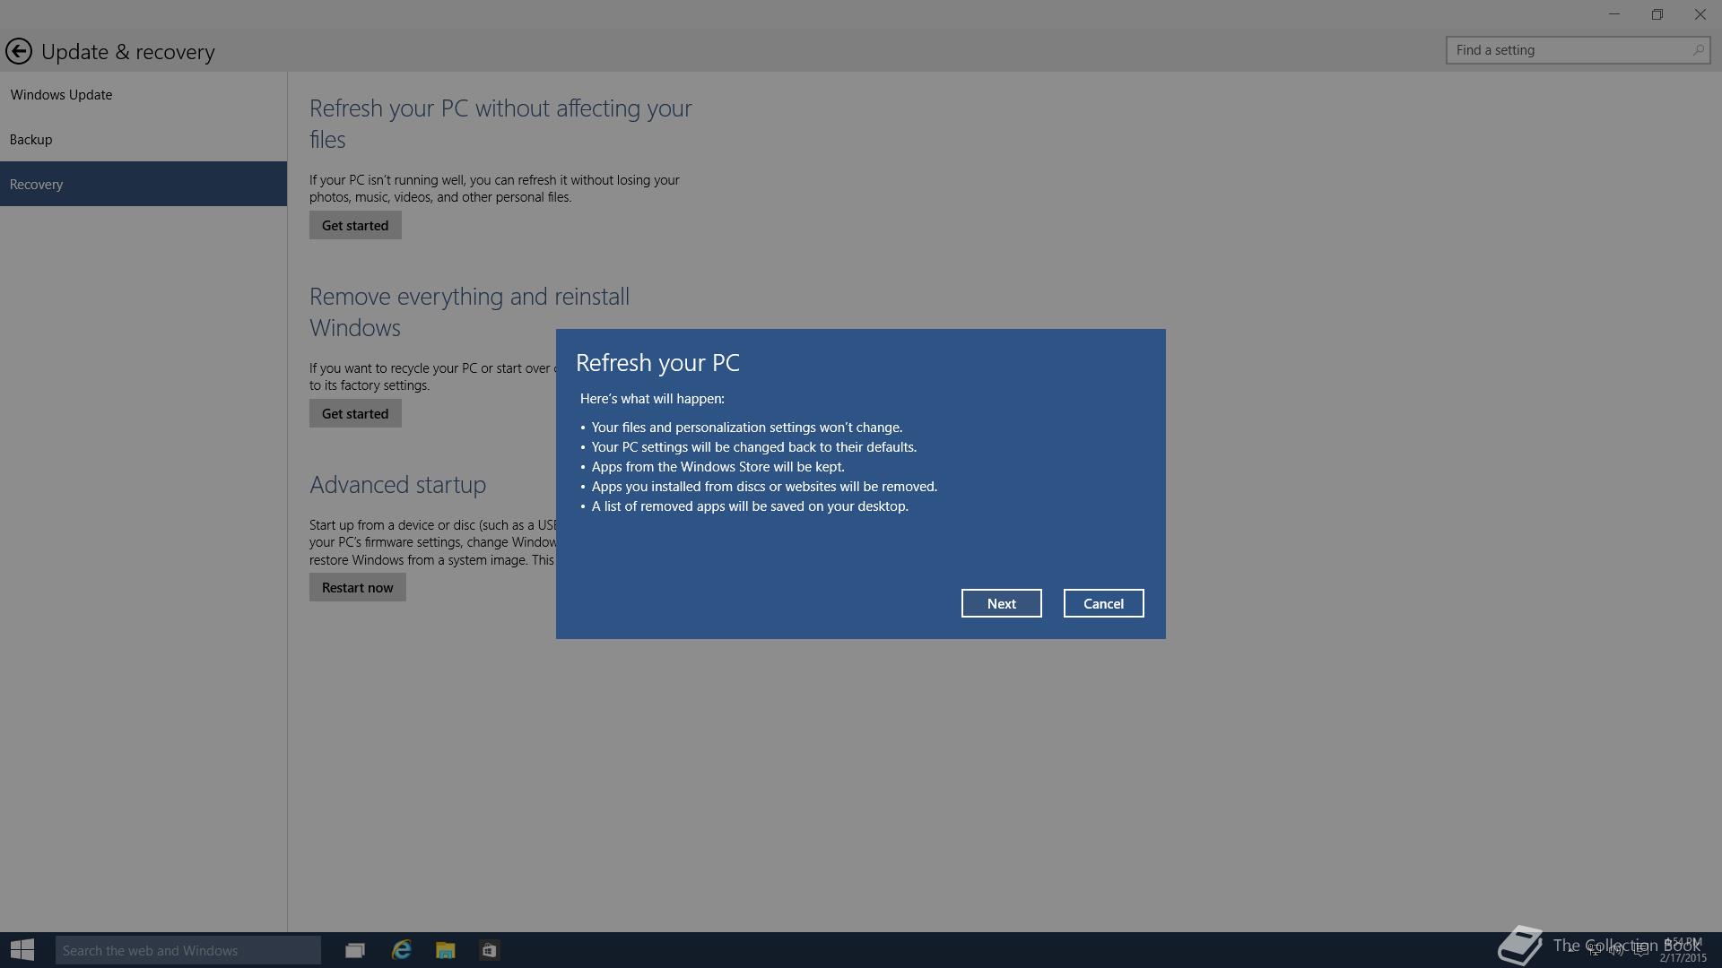Launch Internet Explorer from the taskbar
This screenshot has width=1722, height=968.
[401, 950]
